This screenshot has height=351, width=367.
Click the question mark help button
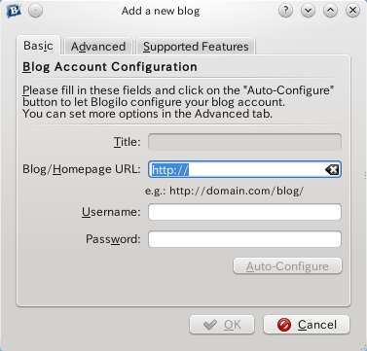click(285, 11)
